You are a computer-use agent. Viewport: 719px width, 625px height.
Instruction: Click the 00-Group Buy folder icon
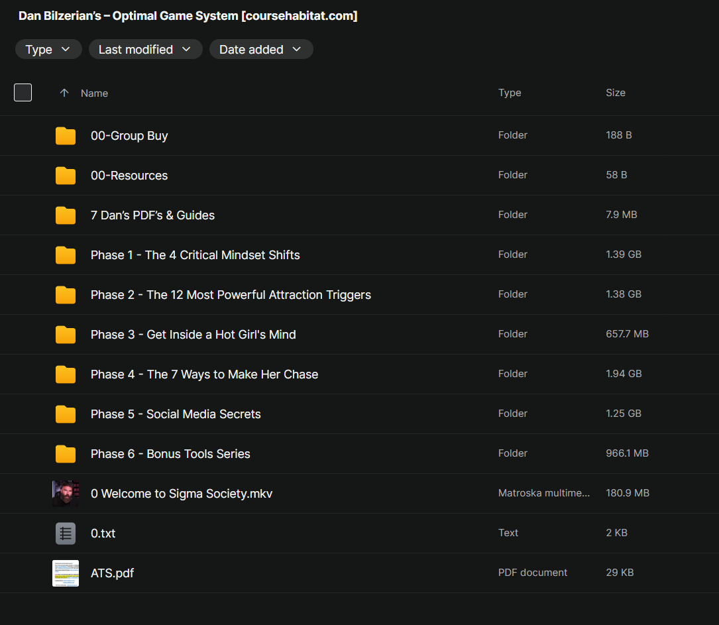click(66, 136)
